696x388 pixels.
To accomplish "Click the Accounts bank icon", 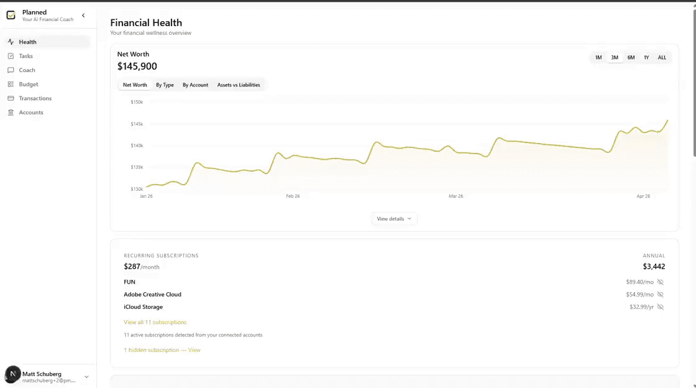I will [x=11, y=113].
